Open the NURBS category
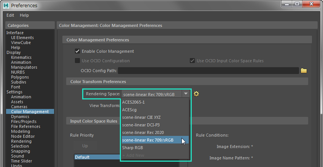The height and width of the screenshot is (167, 323). (18, 72)
